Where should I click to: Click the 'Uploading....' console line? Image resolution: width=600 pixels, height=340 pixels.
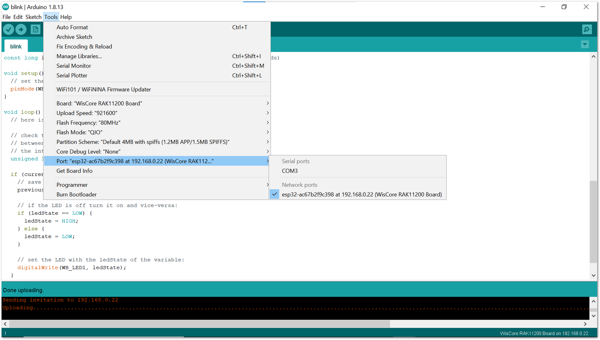click(295, 308)
